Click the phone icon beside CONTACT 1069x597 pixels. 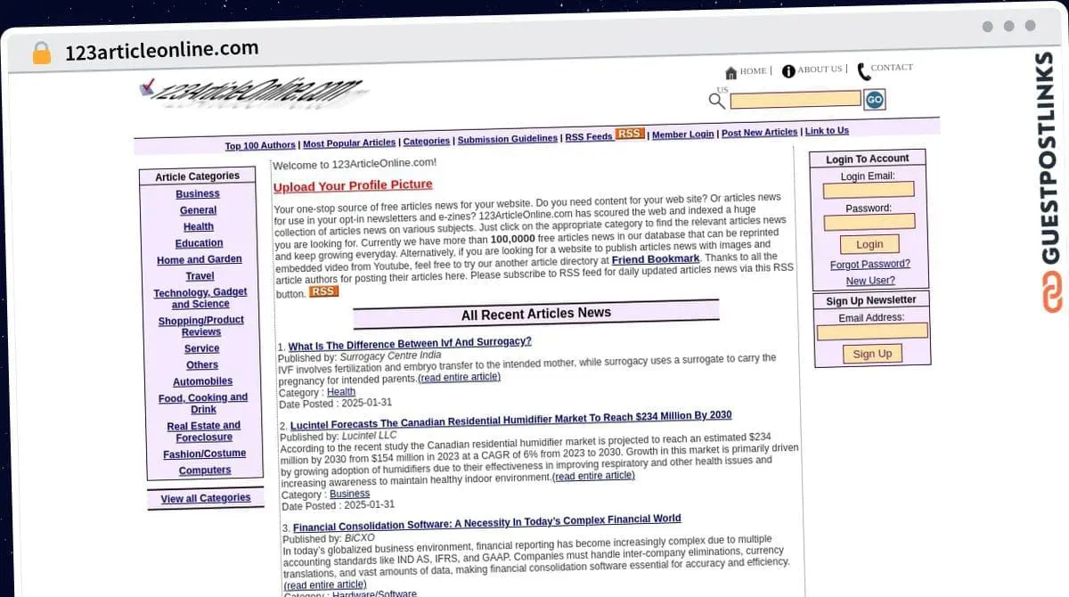click(x=863, y=71)
